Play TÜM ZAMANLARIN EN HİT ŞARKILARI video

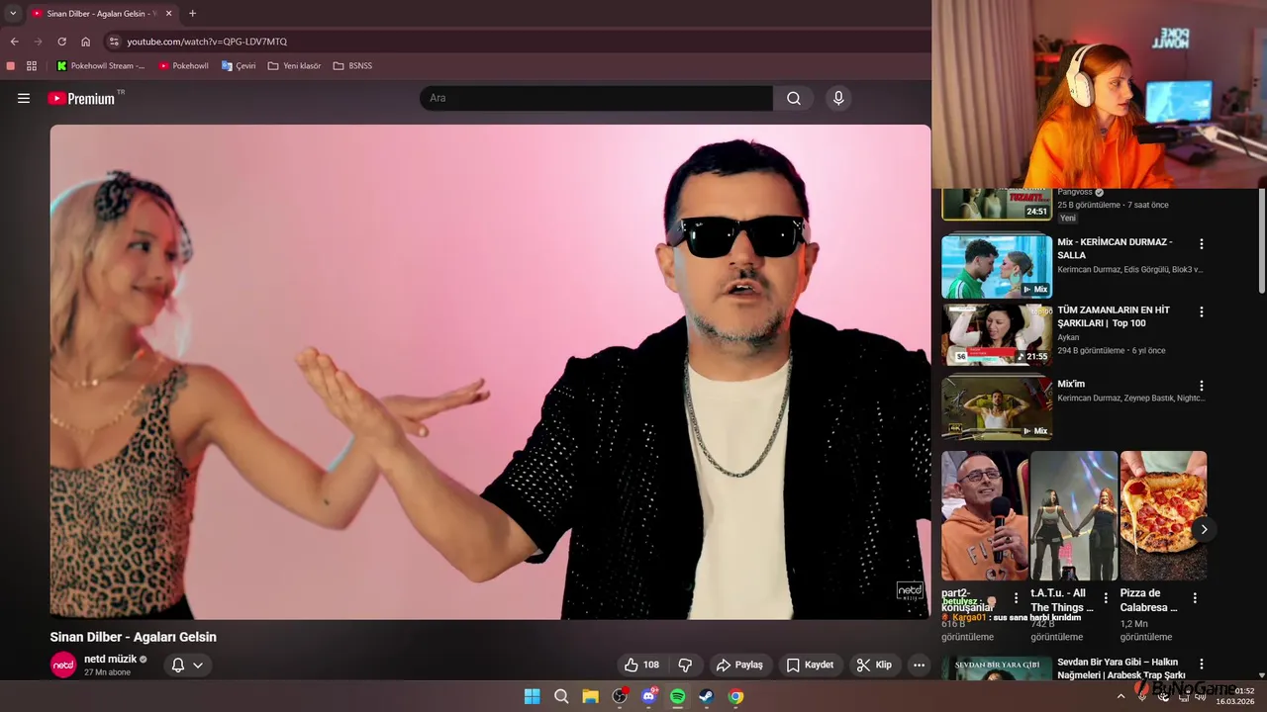pos(997,334)
